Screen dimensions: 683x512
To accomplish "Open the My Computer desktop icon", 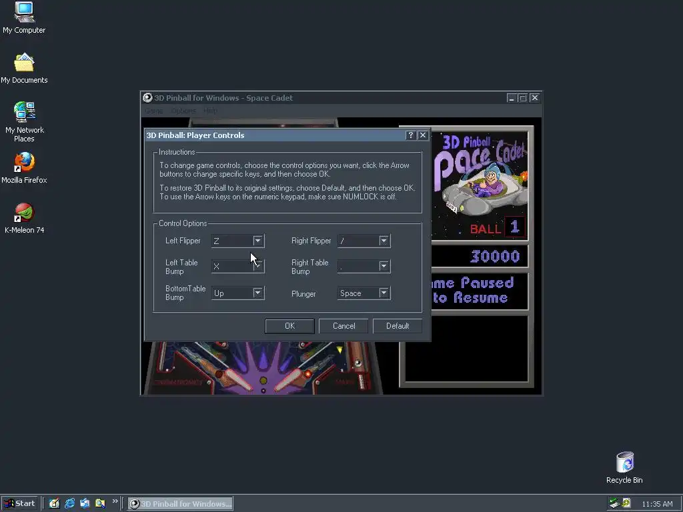I will (24, 17).
